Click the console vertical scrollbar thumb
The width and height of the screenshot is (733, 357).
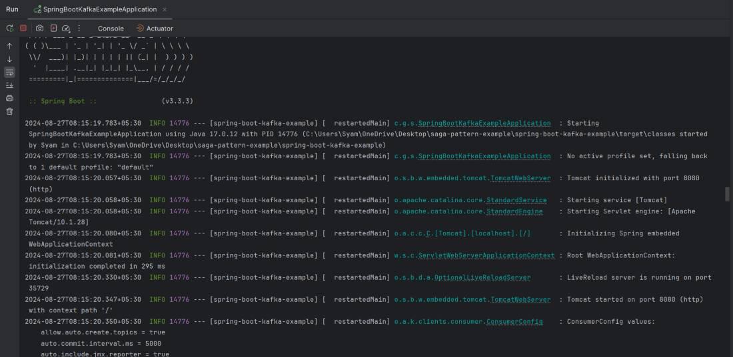pos(727,193)
